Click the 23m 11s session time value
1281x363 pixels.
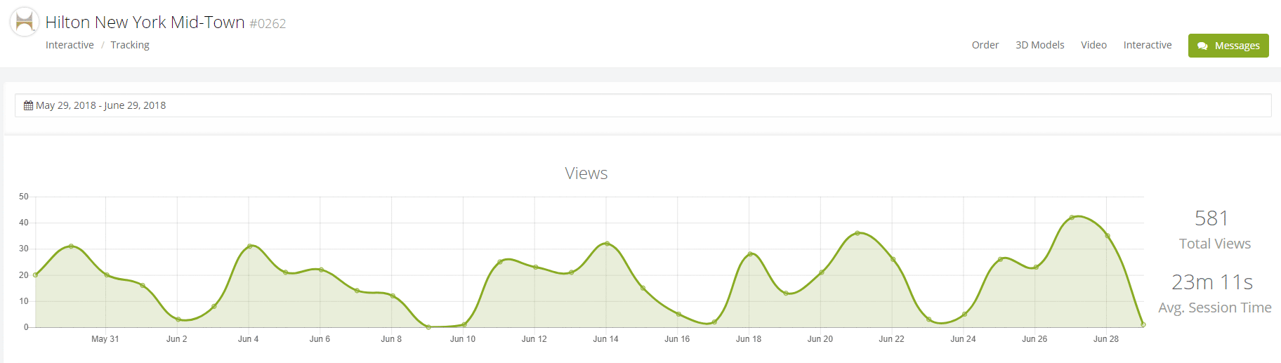point(1212,282)
